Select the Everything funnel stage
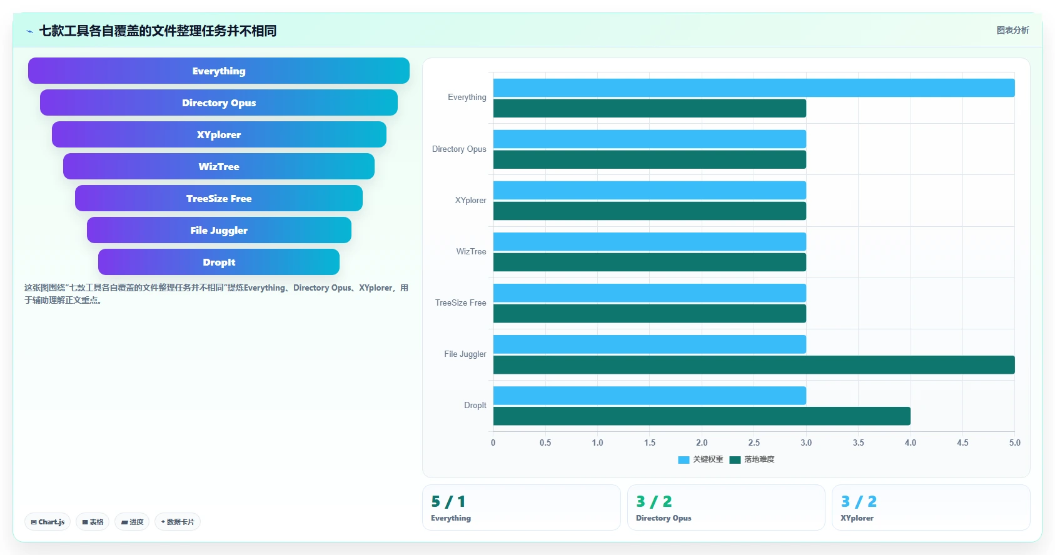 point(219,71)
